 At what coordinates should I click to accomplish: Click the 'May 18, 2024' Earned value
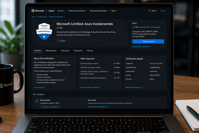[155, 75]
